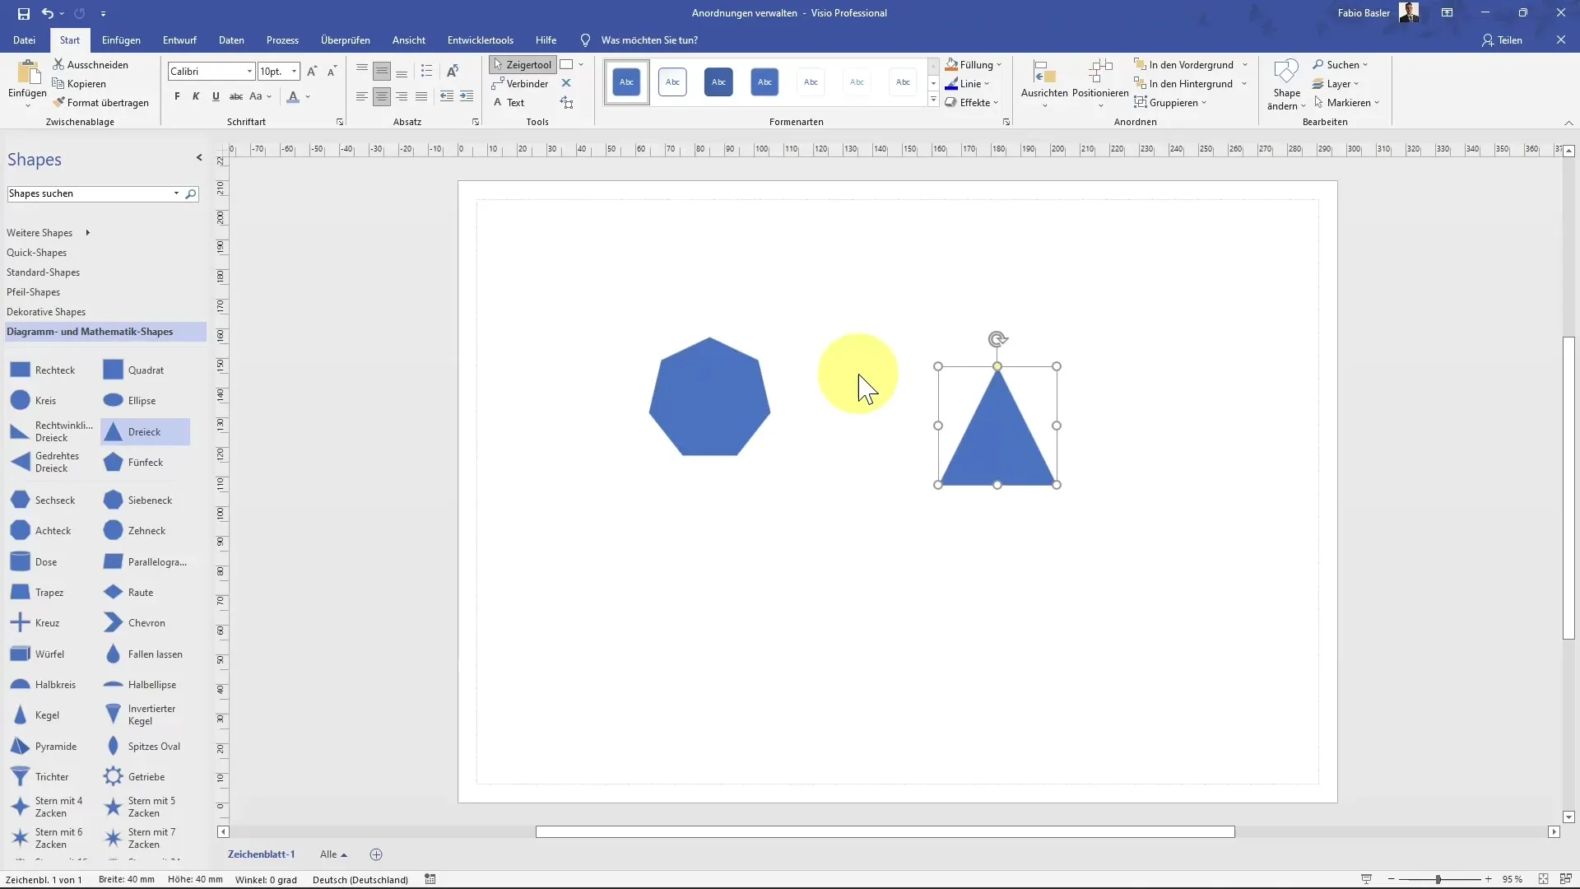Search shapes magnifier icon
This screenshot has width=1580, height=889.
(x=191, y=194)
